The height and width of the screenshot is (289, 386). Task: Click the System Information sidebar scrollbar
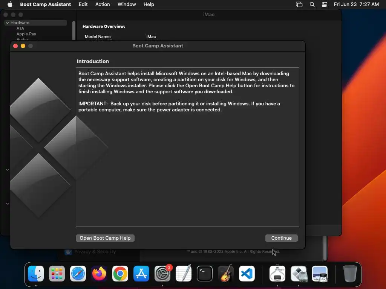click(x=74, y=31)
